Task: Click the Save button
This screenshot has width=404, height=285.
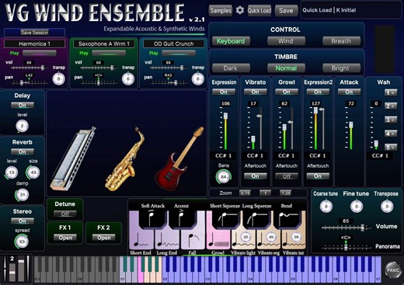Action: coord(286,11)
